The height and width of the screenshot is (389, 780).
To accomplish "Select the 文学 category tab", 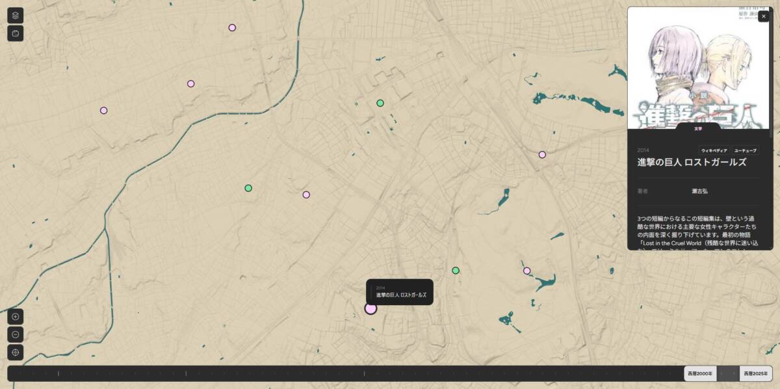I will coord(697,129).
